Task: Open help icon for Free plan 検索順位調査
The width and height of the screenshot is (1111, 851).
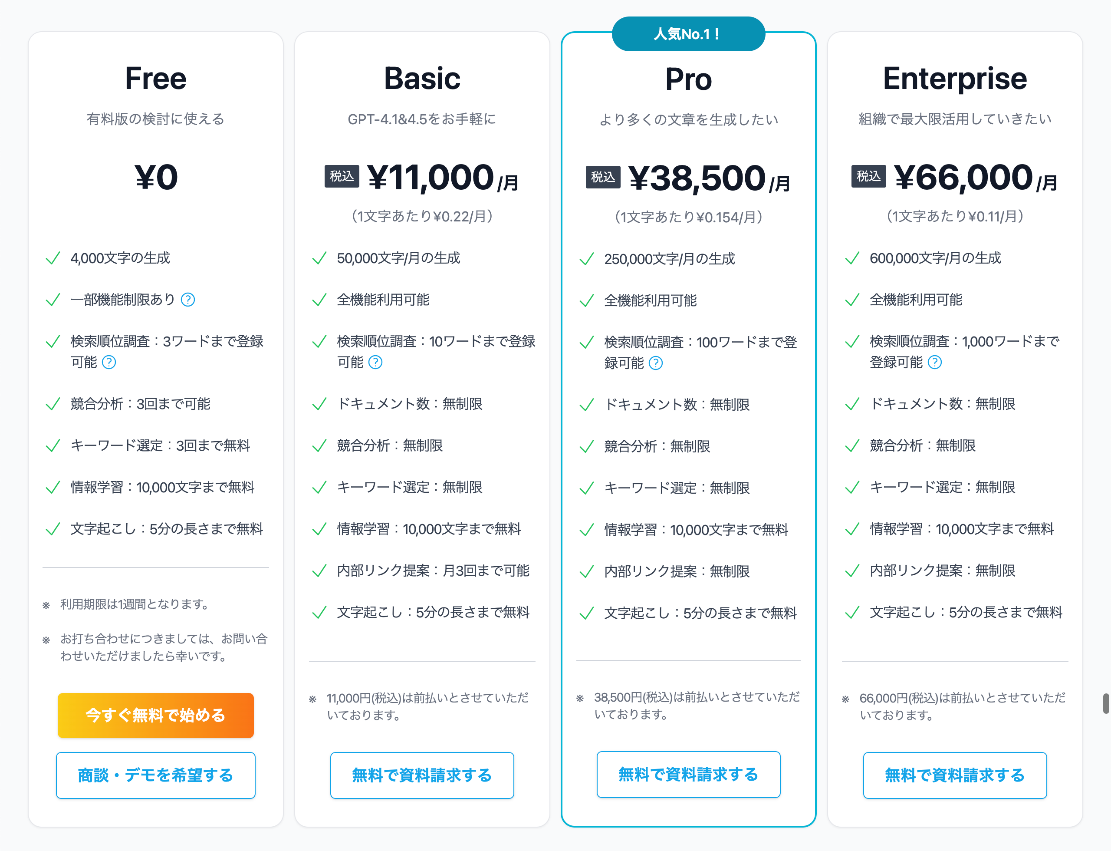Action: (x=109, y=362)
